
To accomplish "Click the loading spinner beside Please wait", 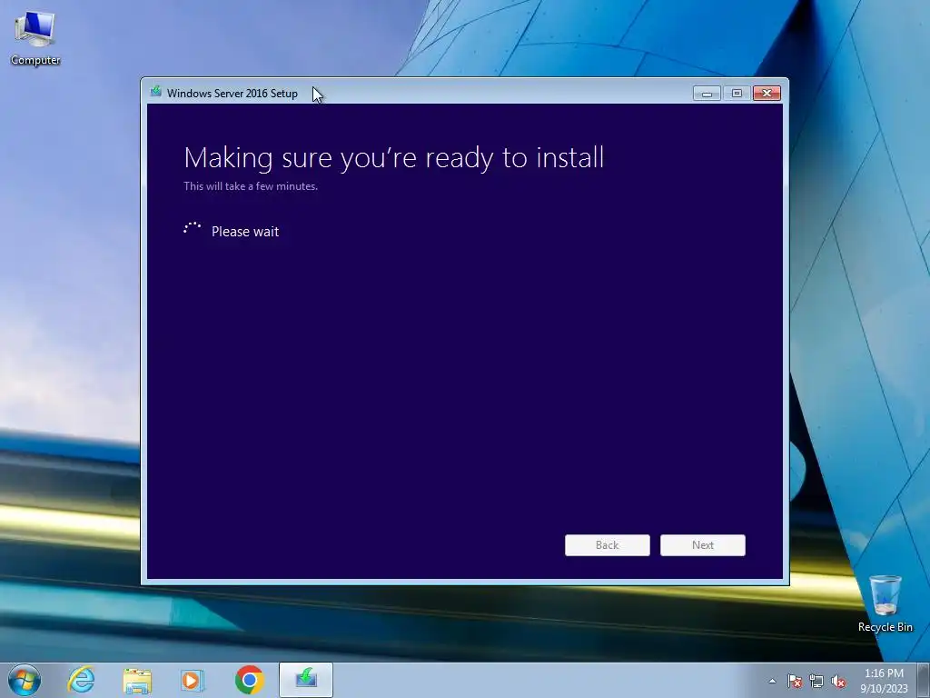I will pyautogui.click(x=193, y=228).
